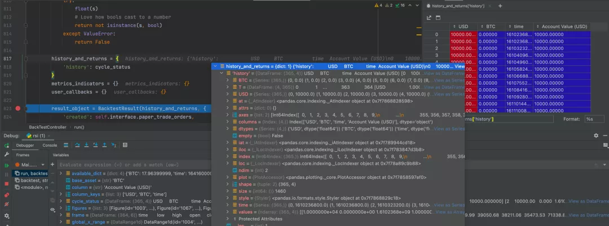609x226 pixels.
Task: Click Run to Cursor icon
Action: (x=114, y=145)
